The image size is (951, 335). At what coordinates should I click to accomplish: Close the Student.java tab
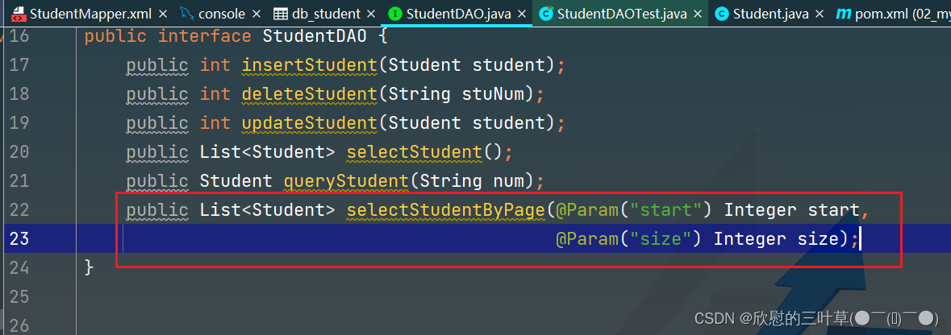pyautogui.click(x=820, y=14)
